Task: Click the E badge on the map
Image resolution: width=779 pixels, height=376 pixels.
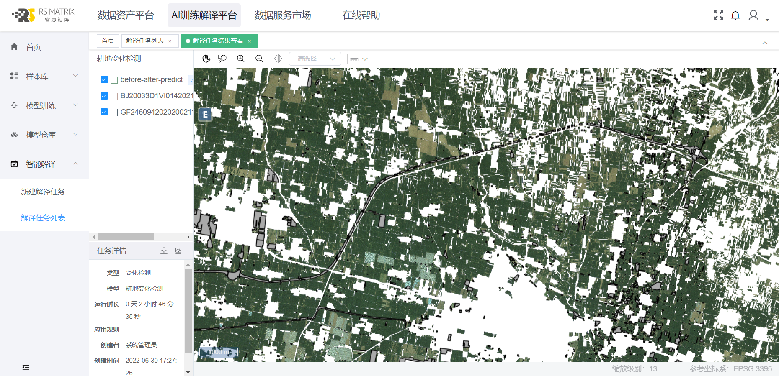Action: click(x=205, y=114)
